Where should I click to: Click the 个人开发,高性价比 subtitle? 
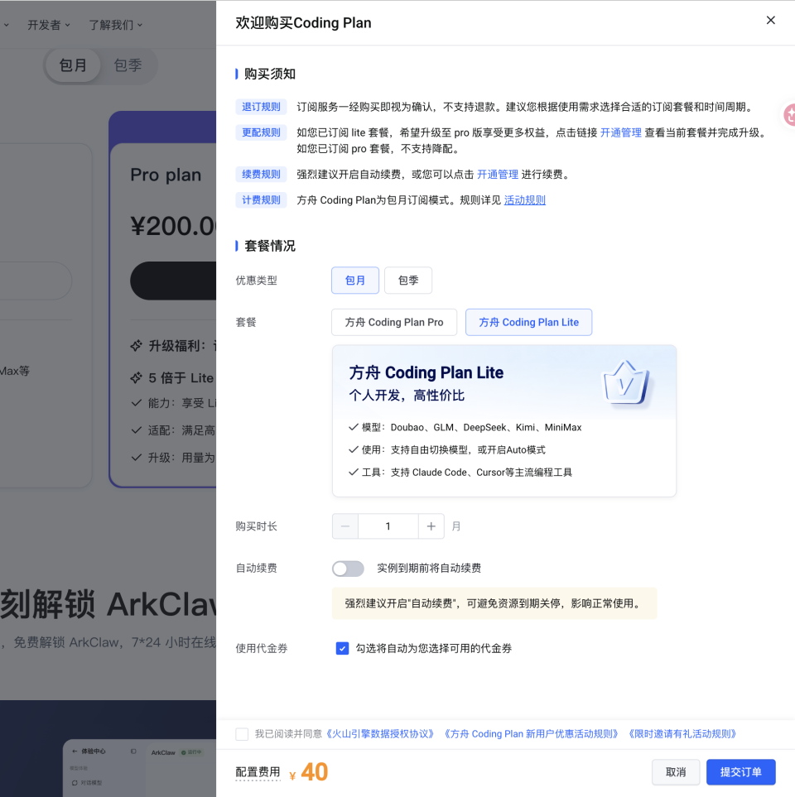tap(407, 396)
